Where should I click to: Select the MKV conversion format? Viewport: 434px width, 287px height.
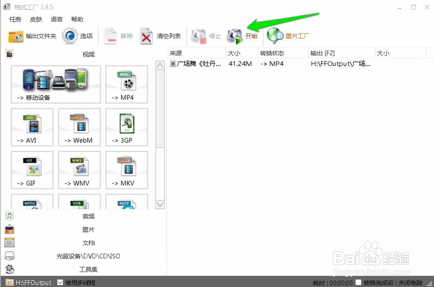[127, 170]
